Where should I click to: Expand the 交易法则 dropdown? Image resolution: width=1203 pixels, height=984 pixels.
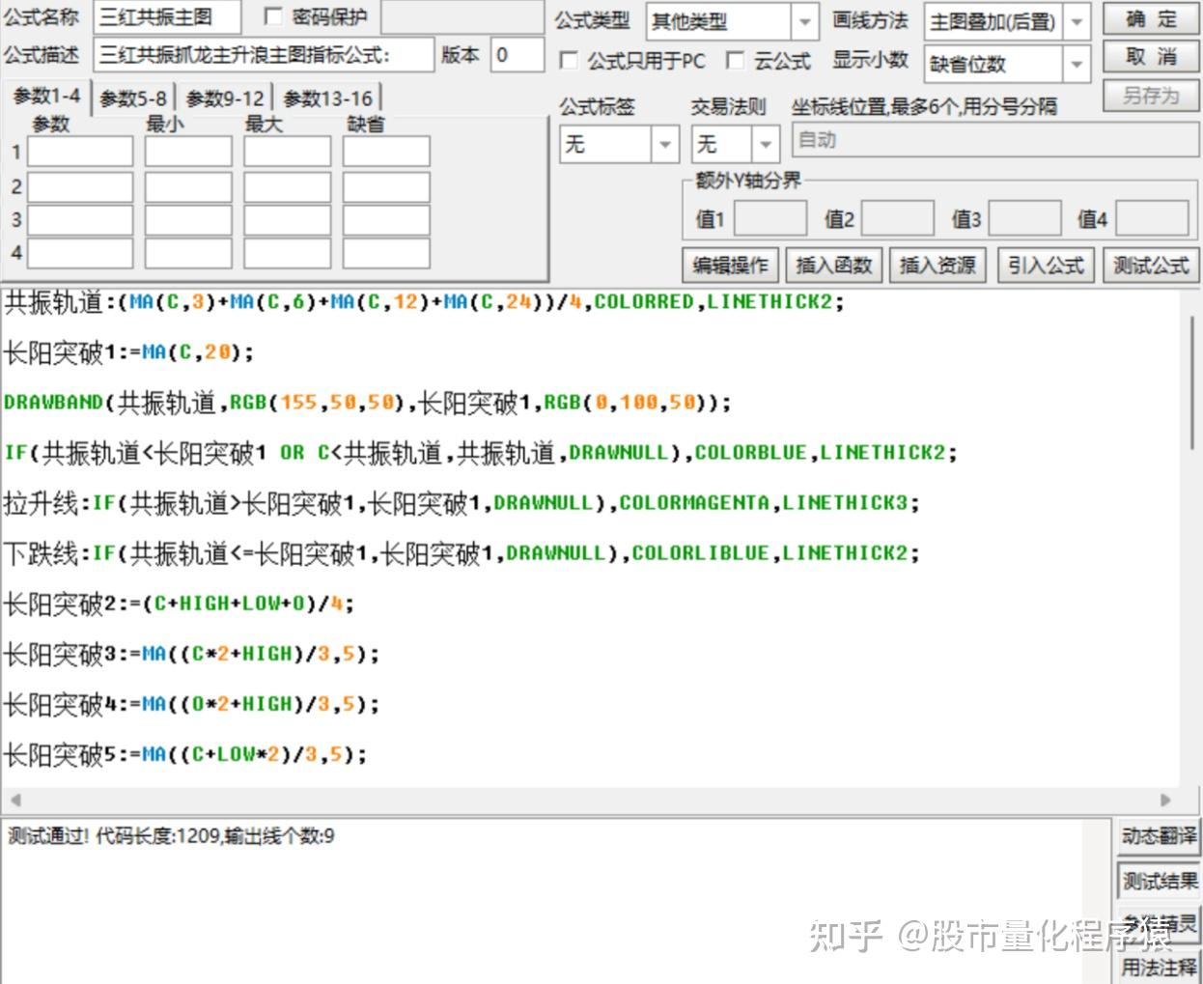[x=766, y=145]
